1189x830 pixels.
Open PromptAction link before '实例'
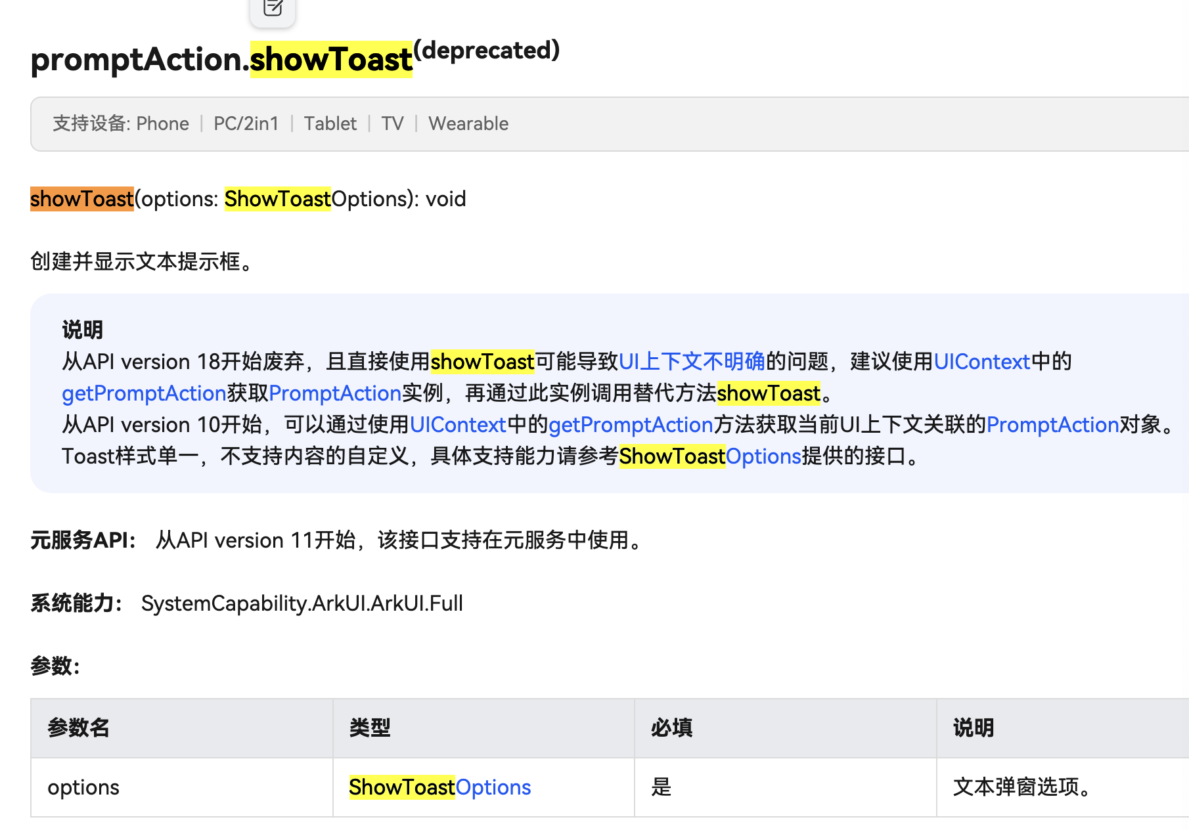(x=335, y=393)
